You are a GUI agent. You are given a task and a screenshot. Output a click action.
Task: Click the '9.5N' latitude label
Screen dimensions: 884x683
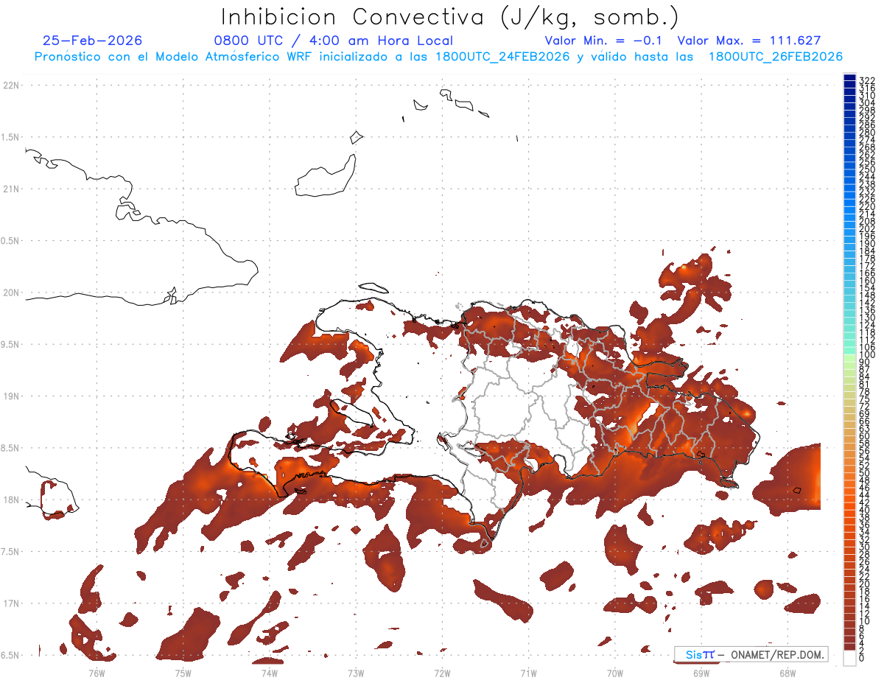coord(11,345)
